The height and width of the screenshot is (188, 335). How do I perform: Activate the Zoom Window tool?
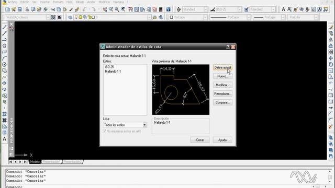pos(117,9)
